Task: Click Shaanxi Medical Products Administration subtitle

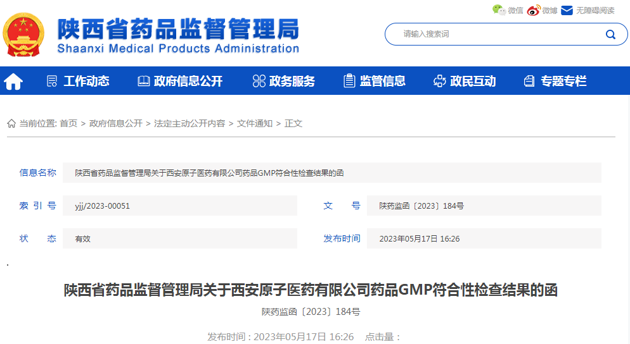Action: 178,49
